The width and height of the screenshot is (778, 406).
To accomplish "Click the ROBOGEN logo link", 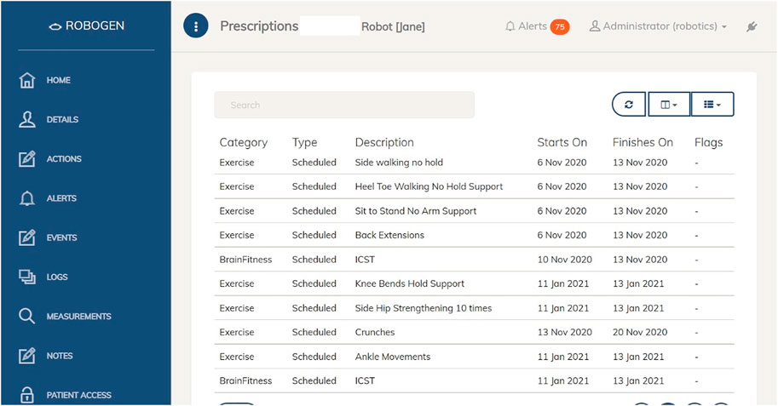I will (86, 26).
